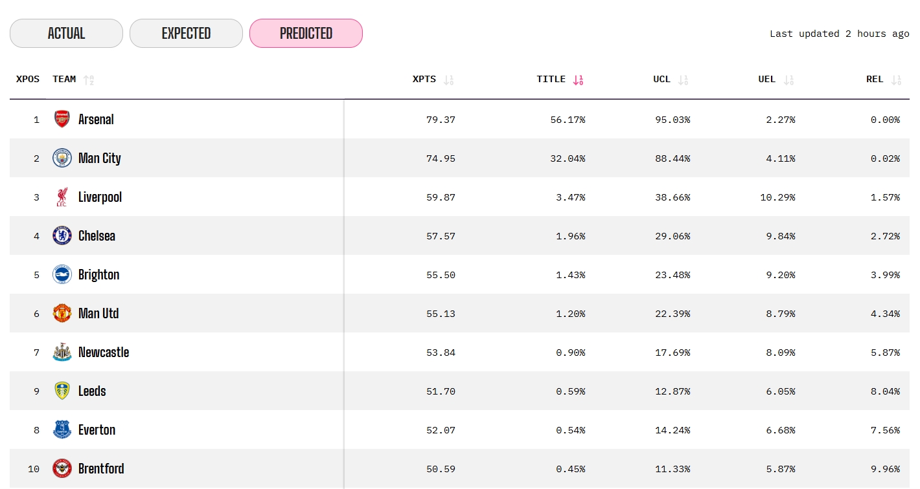Screen dimensions: 920x489
Task: Click the Newcastle club crest
Action: click(62, 352)
